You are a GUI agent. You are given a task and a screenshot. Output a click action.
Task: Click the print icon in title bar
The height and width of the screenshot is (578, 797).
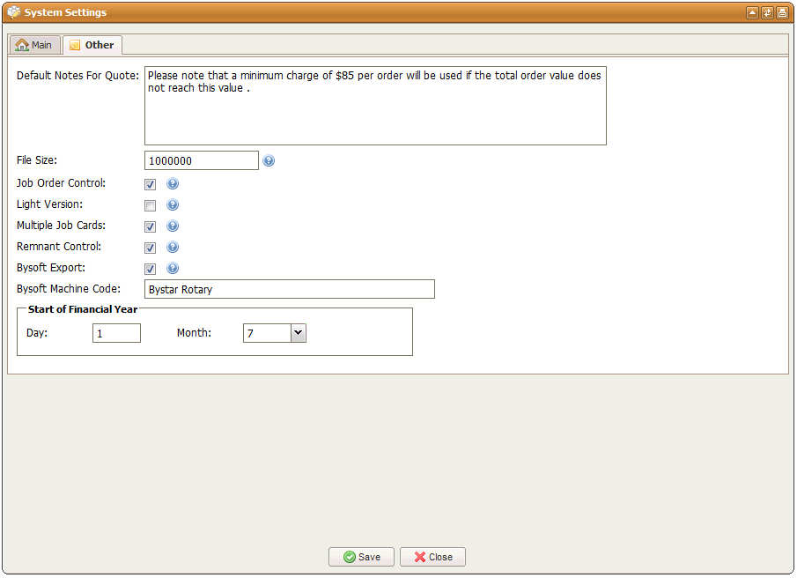coord(782,12)
